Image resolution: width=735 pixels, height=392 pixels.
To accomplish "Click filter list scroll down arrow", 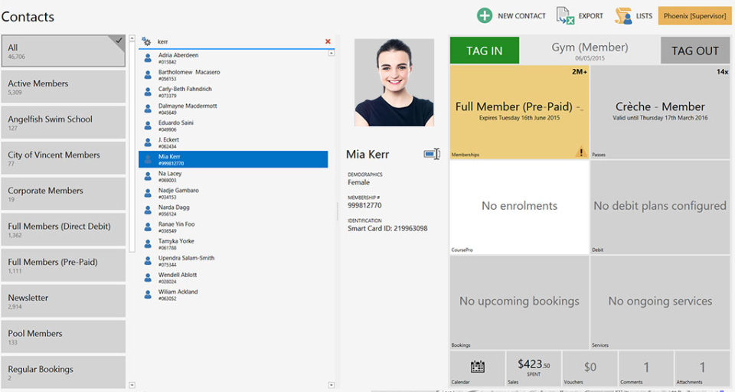I will (x=132, y=384).
